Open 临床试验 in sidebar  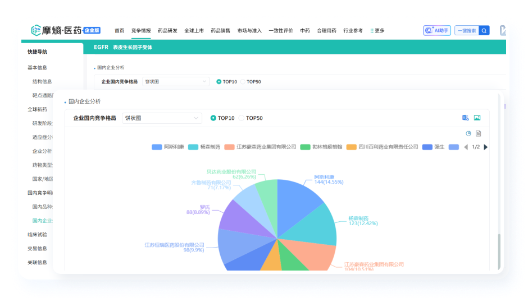(x=37, y=235)
